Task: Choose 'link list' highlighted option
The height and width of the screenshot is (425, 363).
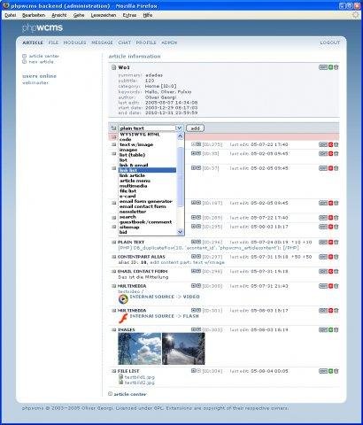Action: (x=147, y=170)
